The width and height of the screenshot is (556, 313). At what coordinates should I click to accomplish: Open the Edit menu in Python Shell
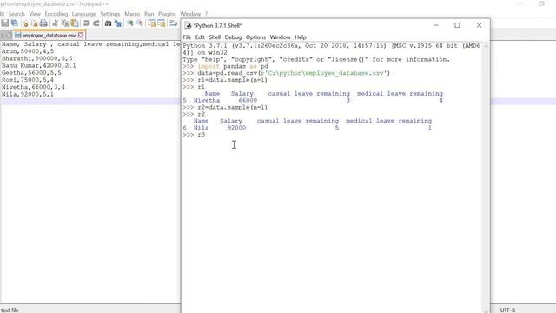[200, 37]
